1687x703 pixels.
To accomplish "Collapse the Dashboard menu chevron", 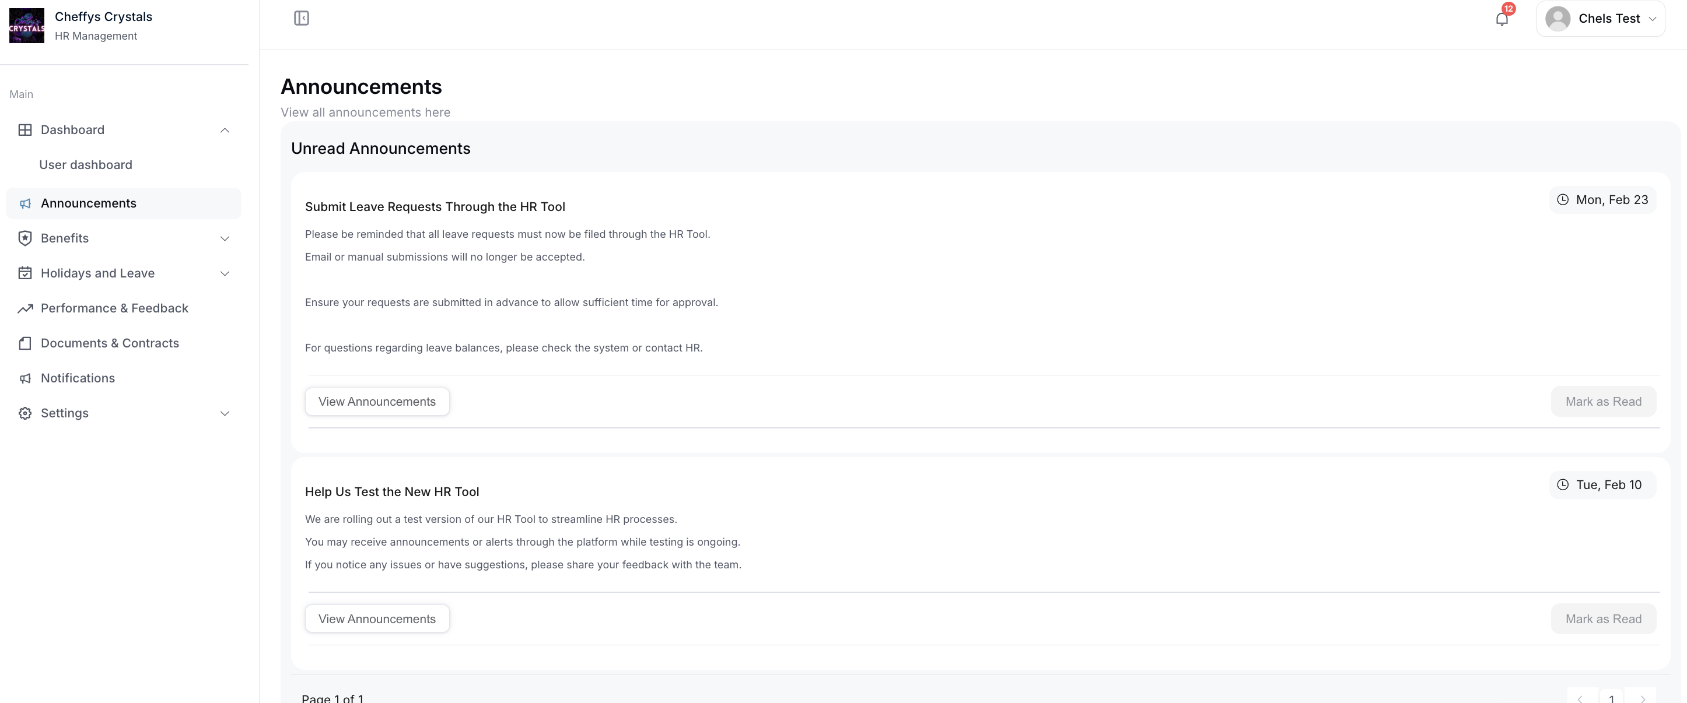I will (x=225, y=130).
